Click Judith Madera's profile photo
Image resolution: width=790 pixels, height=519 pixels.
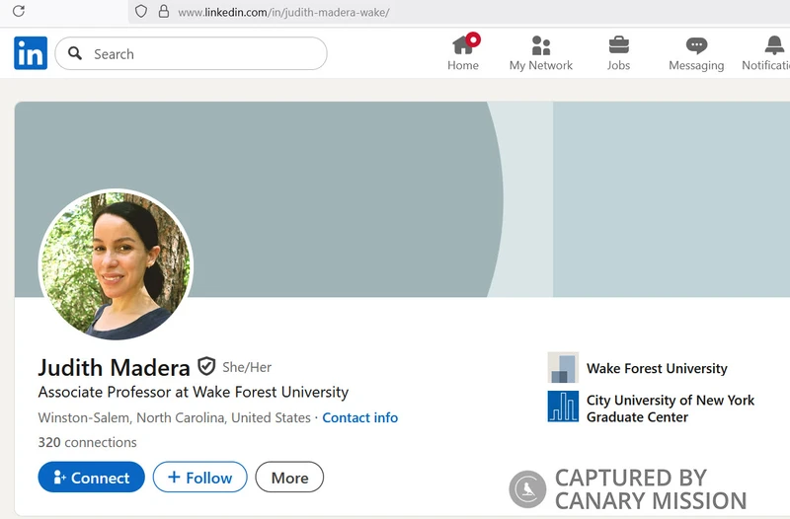click(116, 264)
